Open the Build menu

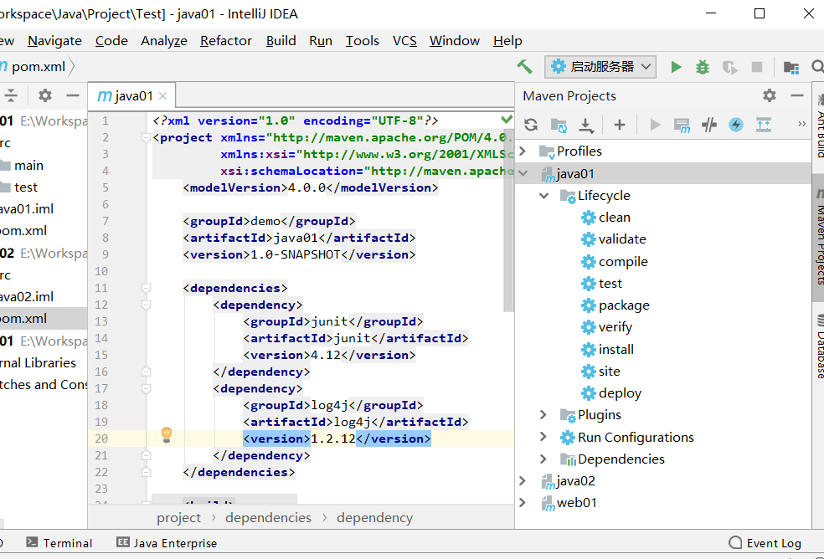(281, 41)
